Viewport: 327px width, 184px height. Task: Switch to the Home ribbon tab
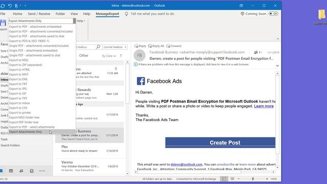17,14
